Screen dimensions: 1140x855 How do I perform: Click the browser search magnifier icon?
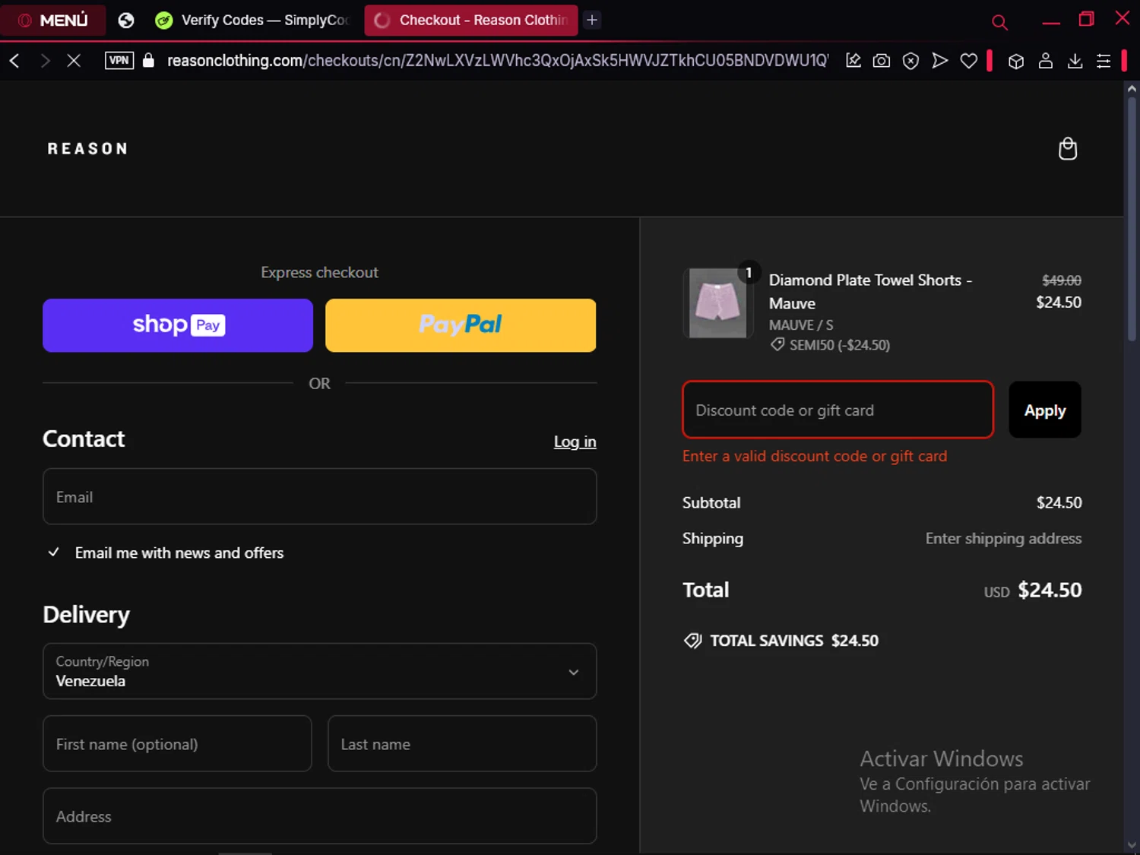tap(999, 22)
